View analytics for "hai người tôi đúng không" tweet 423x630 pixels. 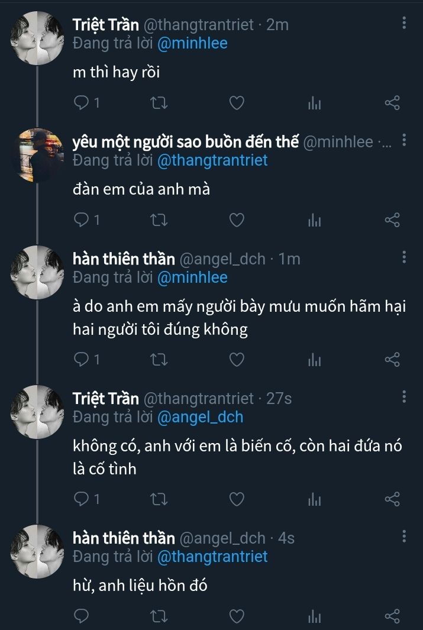coord(314,360)
